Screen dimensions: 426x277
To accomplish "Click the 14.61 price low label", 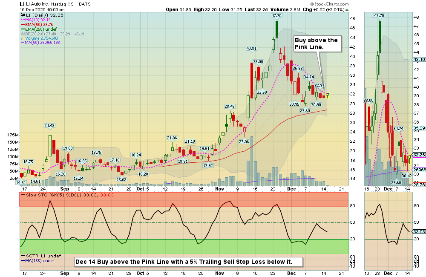I will click(x=35, y=181).
